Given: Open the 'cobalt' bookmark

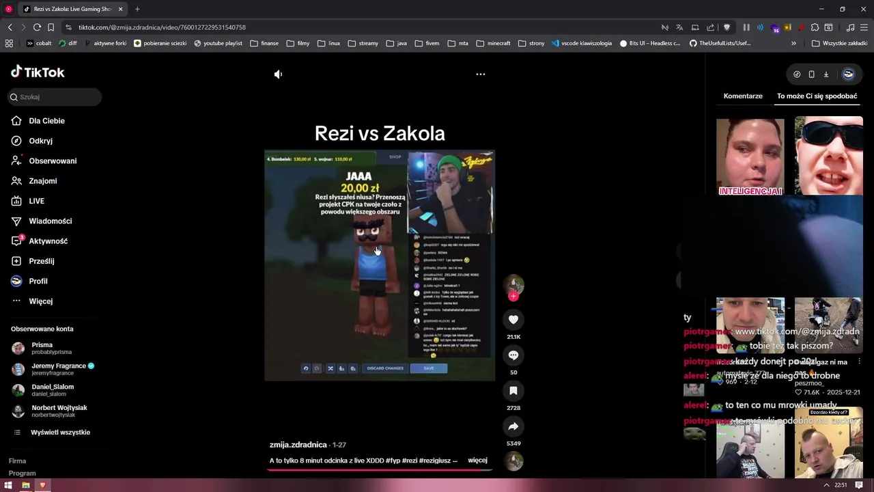Looking at the screenshot, I should point(39,43).
